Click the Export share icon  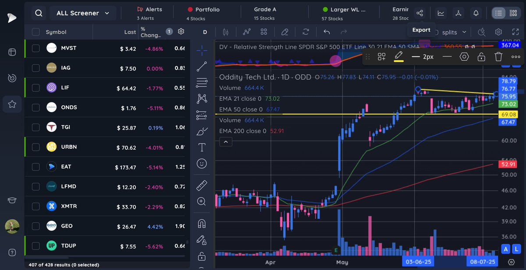pyautogui.click(x=420, y=13)
